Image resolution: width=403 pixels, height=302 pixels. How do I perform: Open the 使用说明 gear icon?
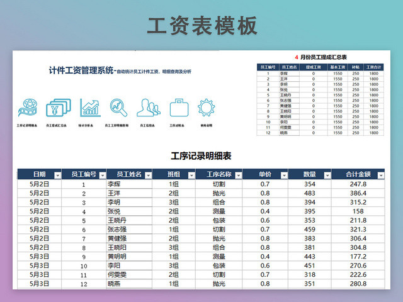click(206, 108)
